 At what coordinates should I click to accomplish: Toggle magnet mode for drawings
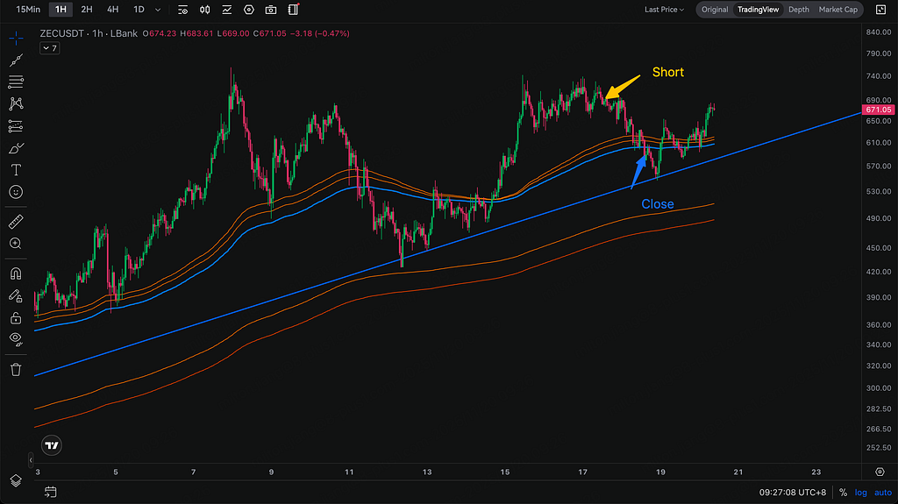coord(16,273)
